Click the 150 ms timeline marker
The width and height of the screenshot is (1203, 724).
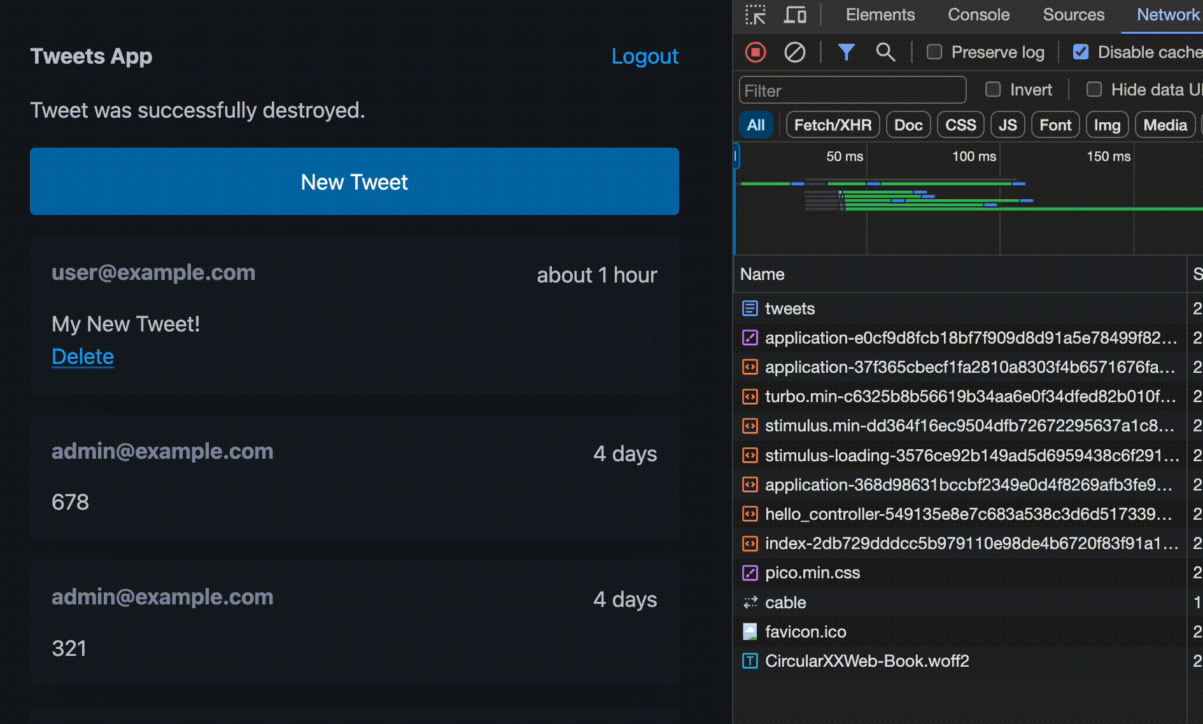[x=1108, y=157]
